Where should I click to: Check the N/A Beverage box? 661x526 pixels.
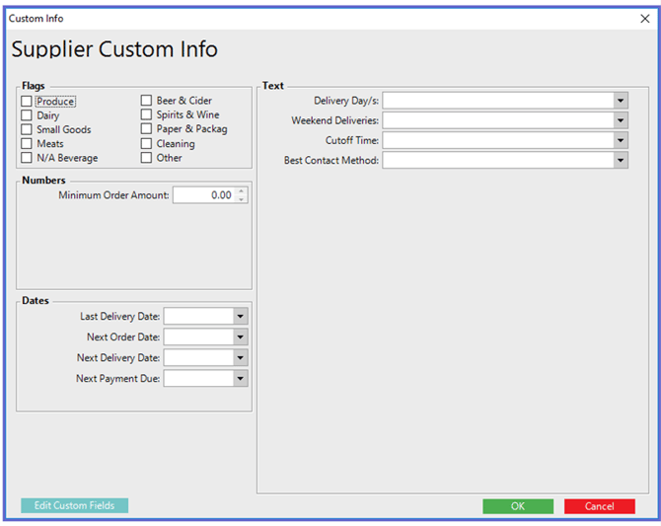27,158
